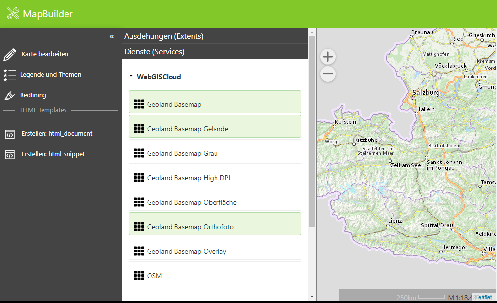Click the Salzburg label on the map
Image resolution: width=497 pixels, height=303 pixels.
coord(426,93)
